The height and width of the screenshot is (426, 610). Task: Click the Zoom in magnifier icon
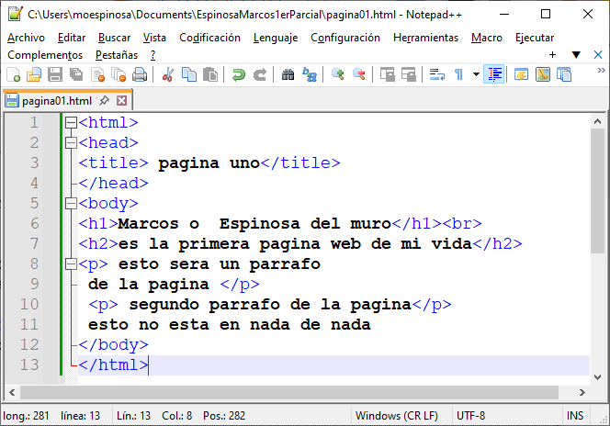(338, 74)
